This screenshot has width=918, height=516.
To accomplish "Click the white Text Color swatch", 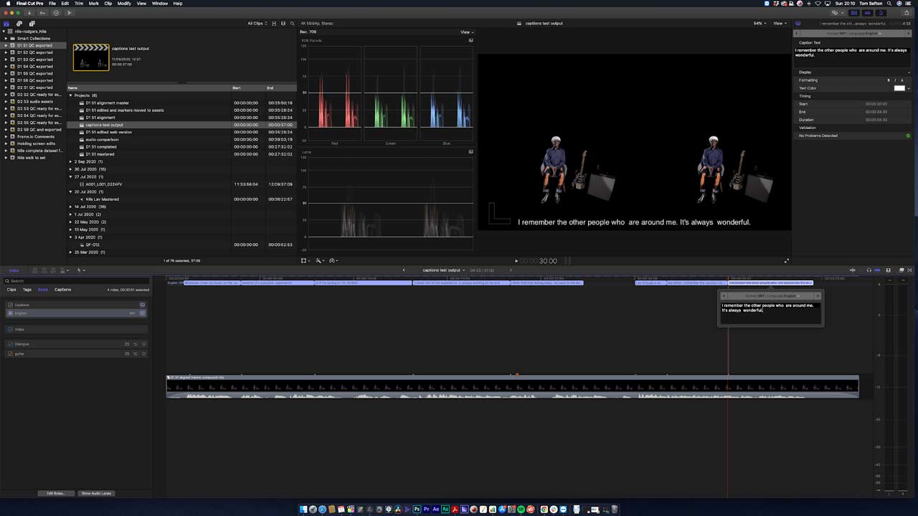I will click(899, 88).
